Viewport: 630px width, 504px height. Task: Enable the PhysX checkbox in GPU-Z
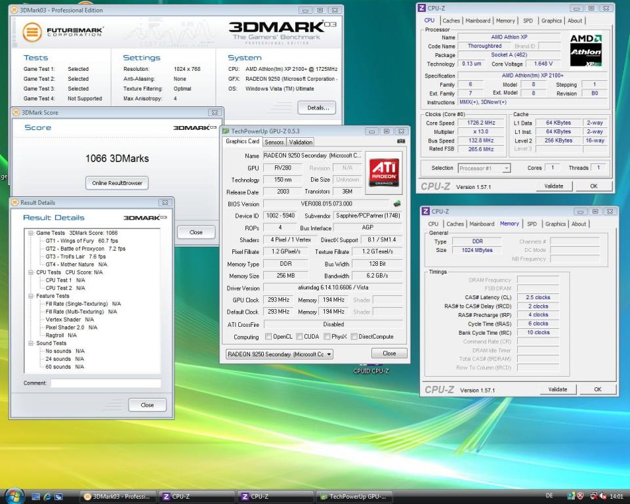pos(327,337)
